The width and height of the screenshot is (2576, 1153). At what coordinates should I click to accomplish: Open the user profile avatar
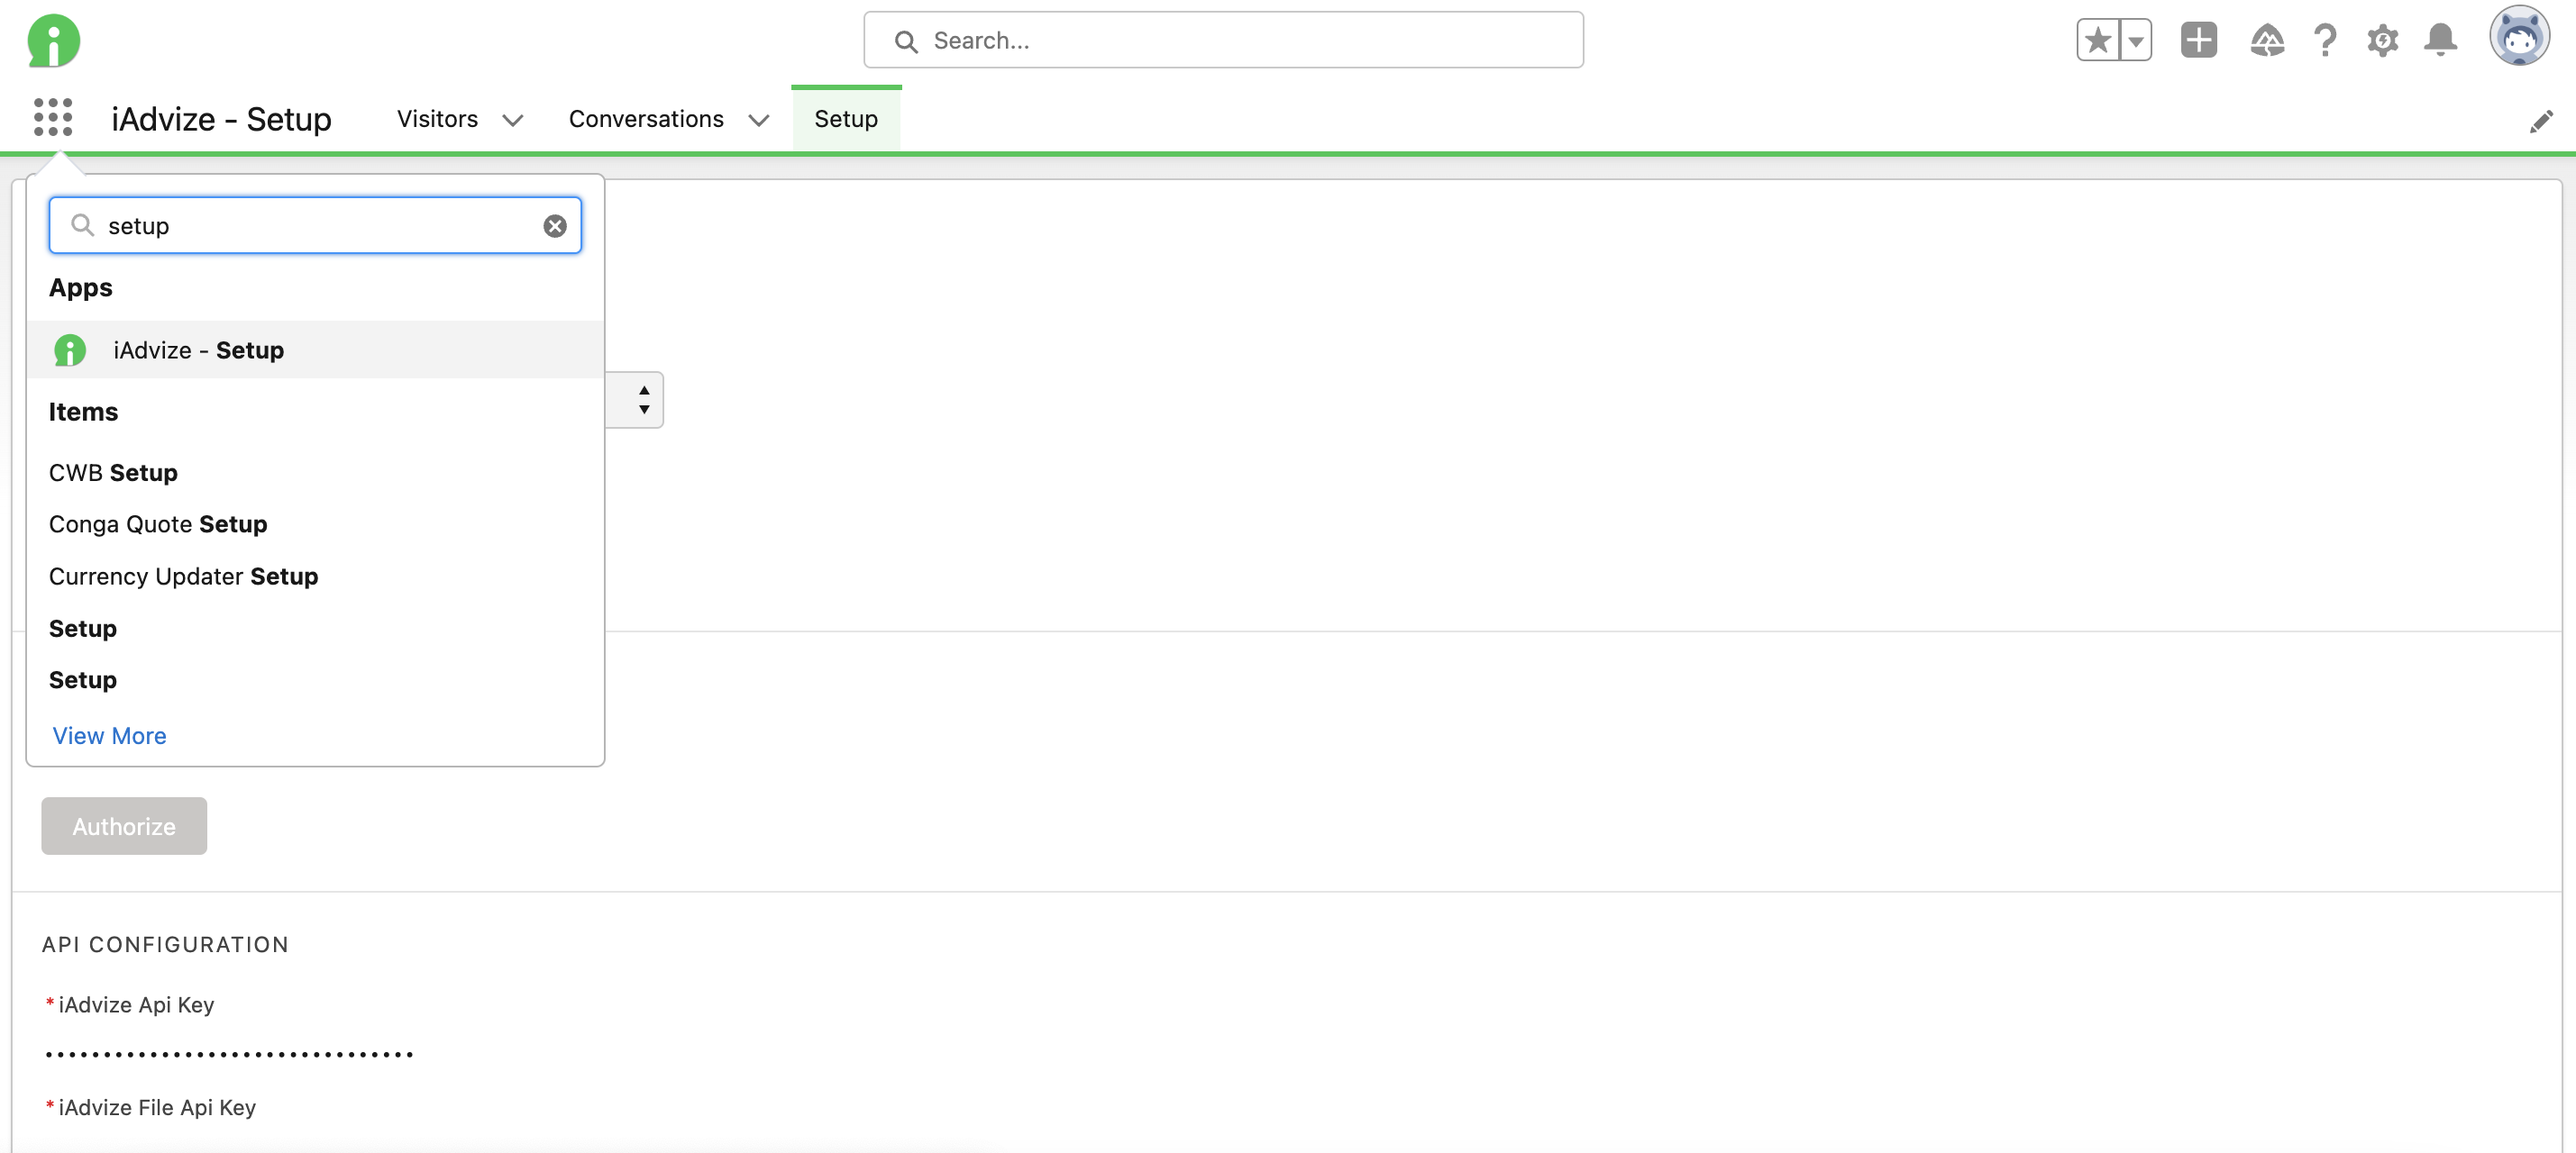click(2518, 38)
